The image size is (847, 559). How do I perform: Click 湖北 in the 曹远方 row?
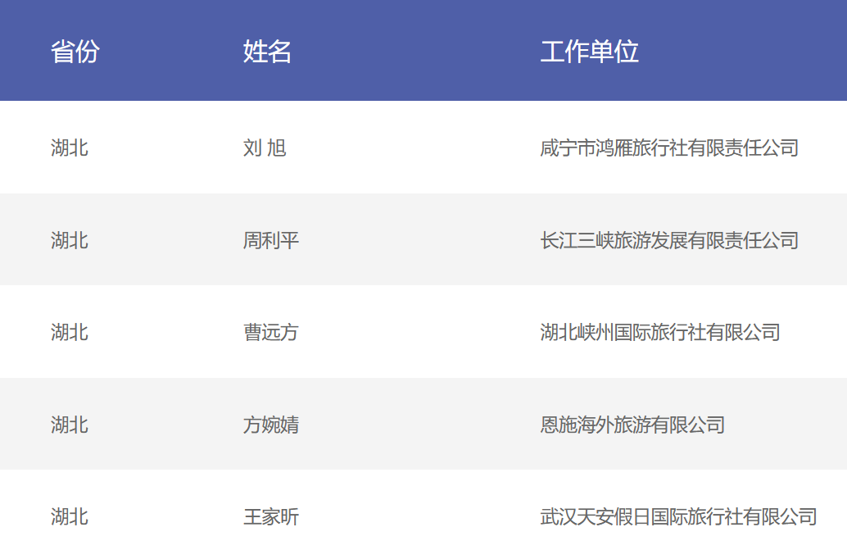pos(70,332)
